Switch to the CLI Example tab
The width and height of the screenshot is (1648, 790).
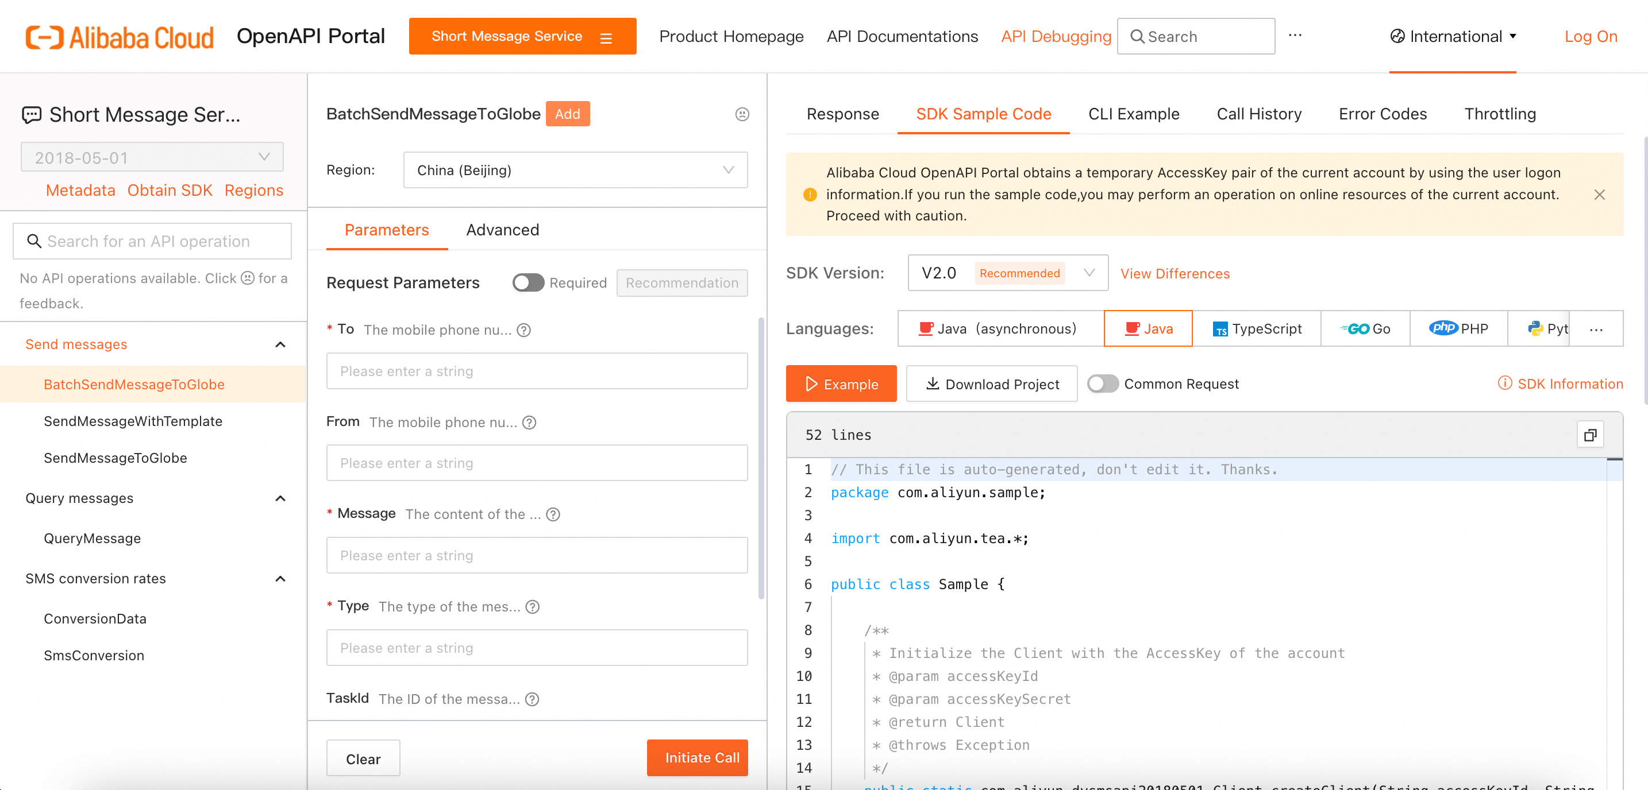coord(1133,114)
